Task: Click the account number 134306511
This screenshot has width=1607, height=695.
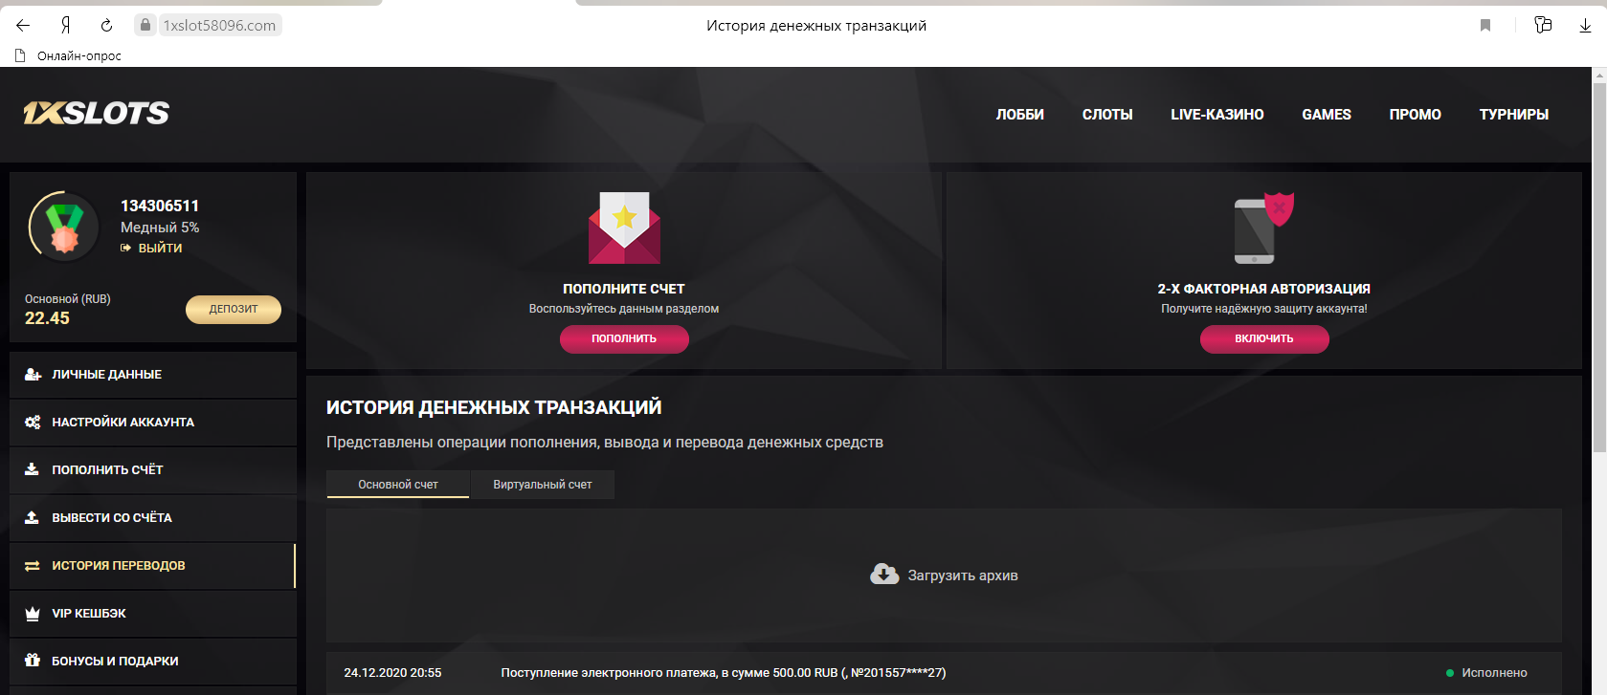Action: click(160, 206)
